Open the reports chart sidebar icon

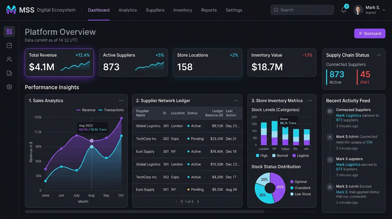click(9, 73)
